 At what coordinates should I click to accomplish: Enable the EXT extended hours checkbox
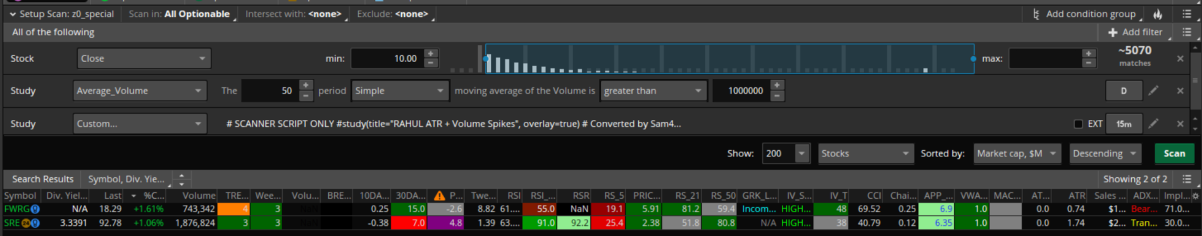(1078, 124)
